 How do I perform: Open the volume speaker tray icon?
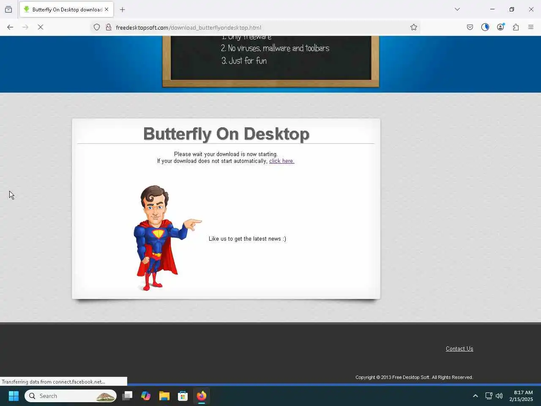click(499, 396)
